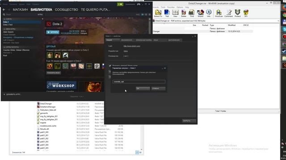The width and height of the screenshot is (286, 160).
Task: Open TE QUIERO PUTA profile tab
Action: (96, 10)
